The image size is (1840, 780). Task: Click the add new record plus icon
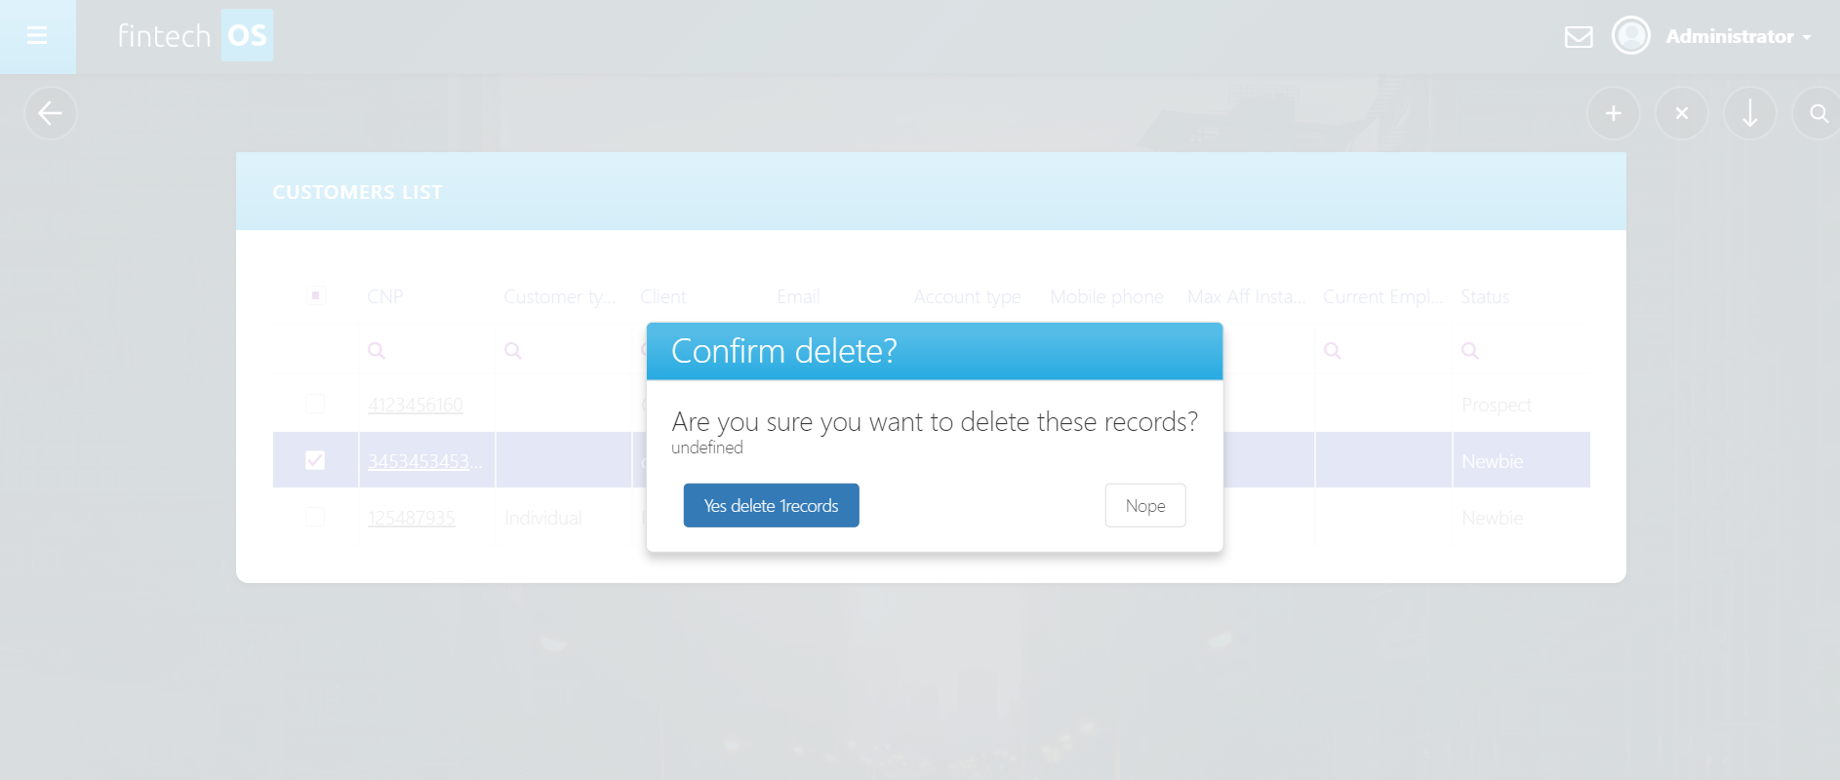pyautogui.click(x=1613, y=113)
